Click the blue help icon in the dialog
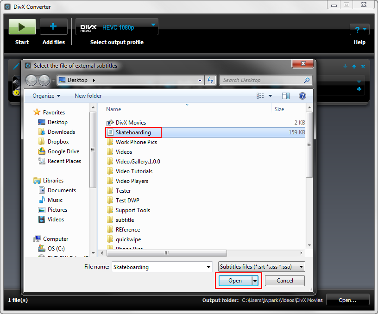Screen dimensions: 378x314 (x=302, y=96)
